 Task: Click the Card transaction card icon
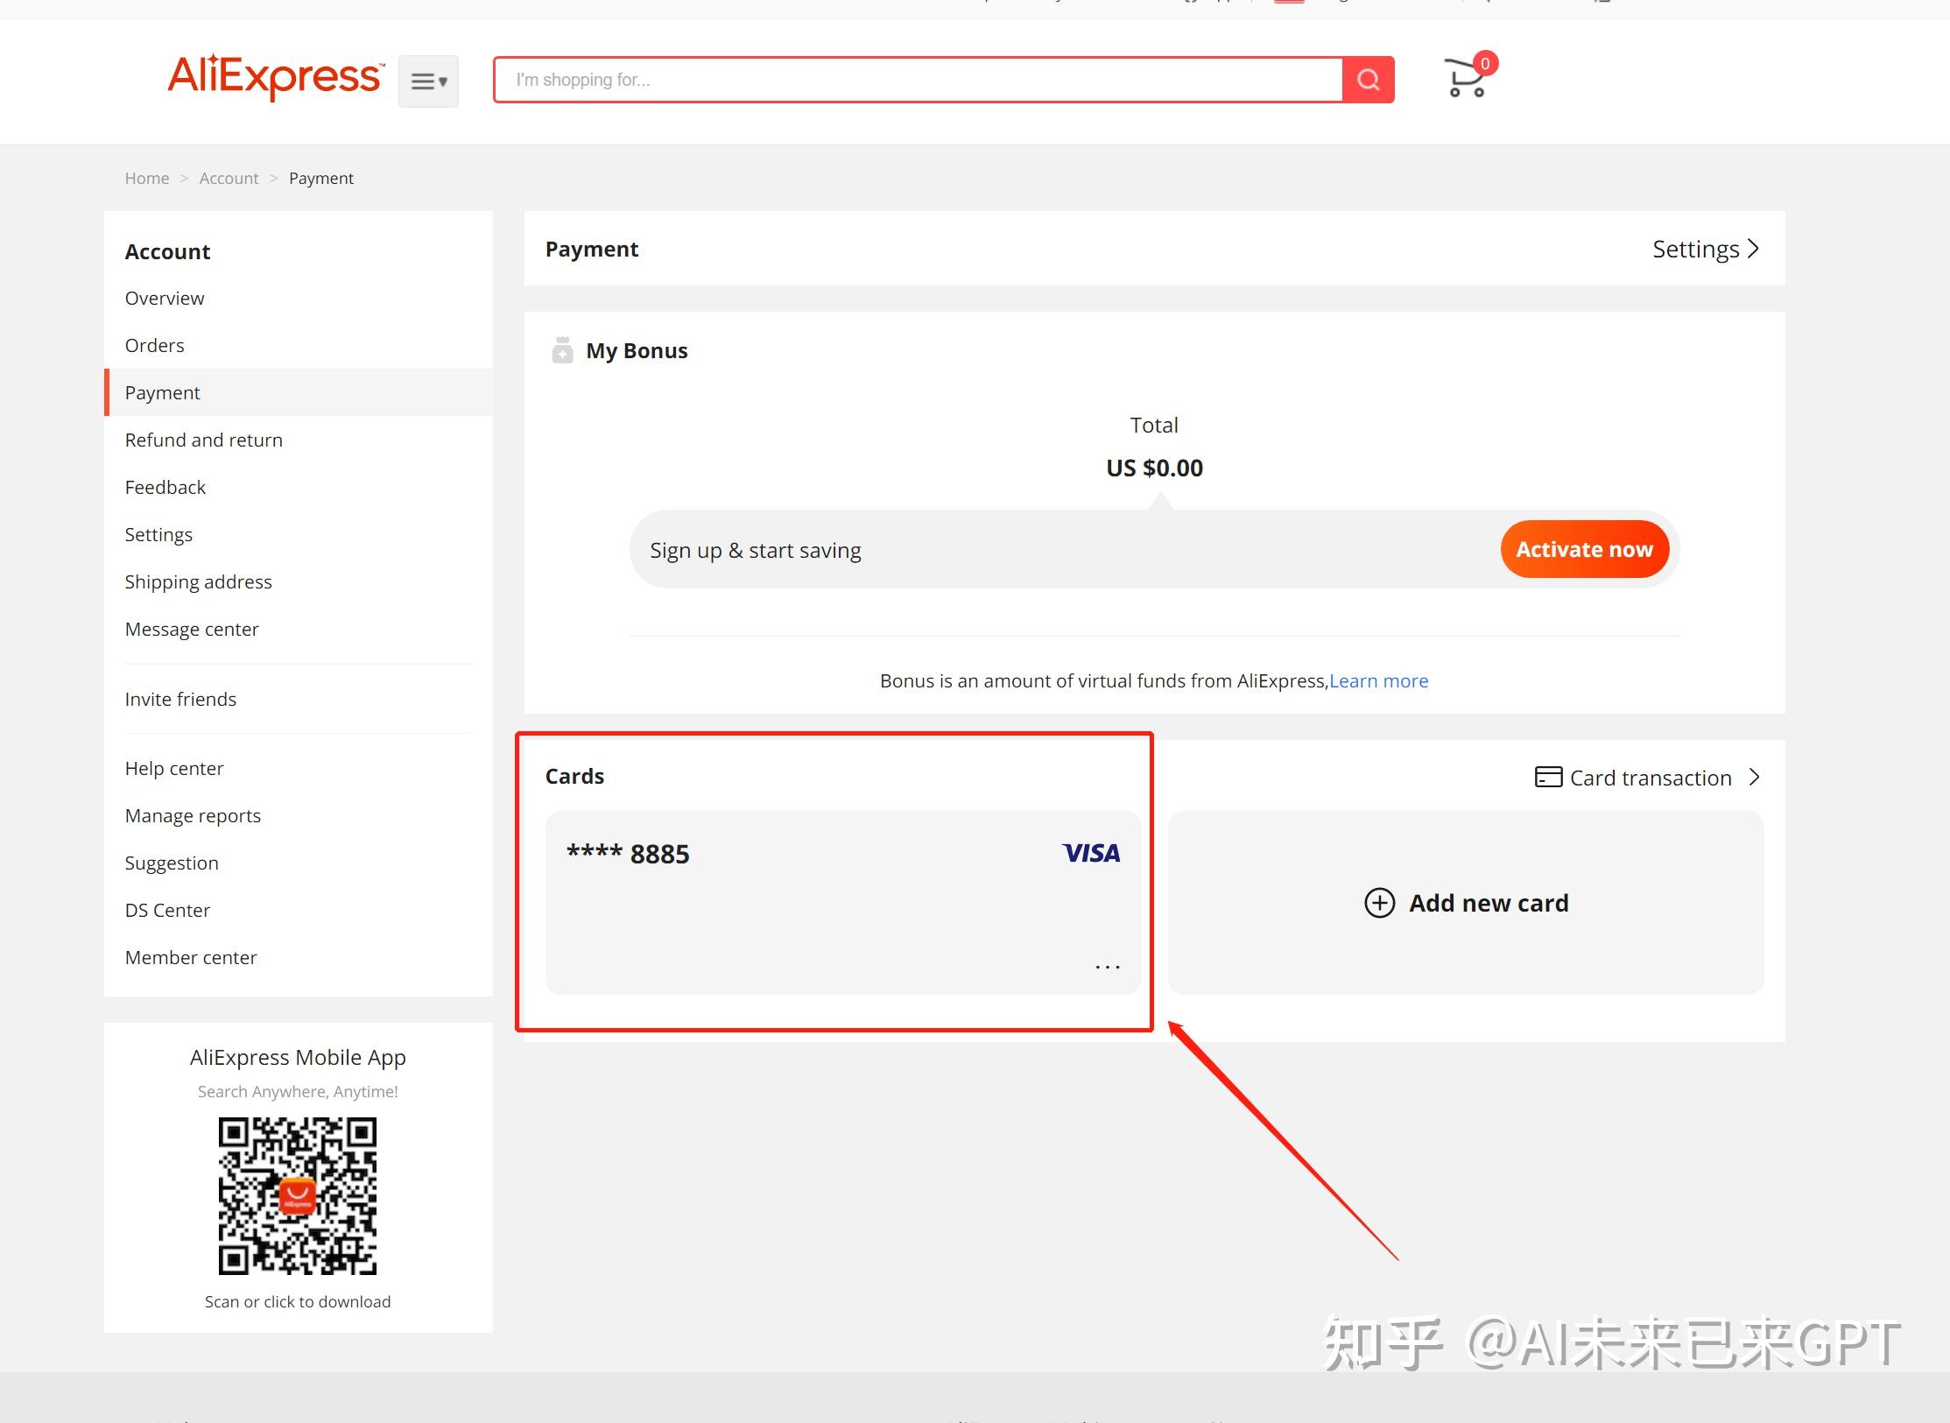(x=1549, y=777)
